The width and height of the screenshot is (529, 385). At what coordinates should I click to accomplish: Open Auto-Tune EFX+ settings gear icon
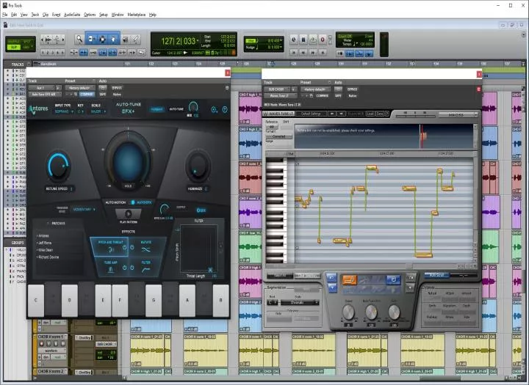coord(214,109)
